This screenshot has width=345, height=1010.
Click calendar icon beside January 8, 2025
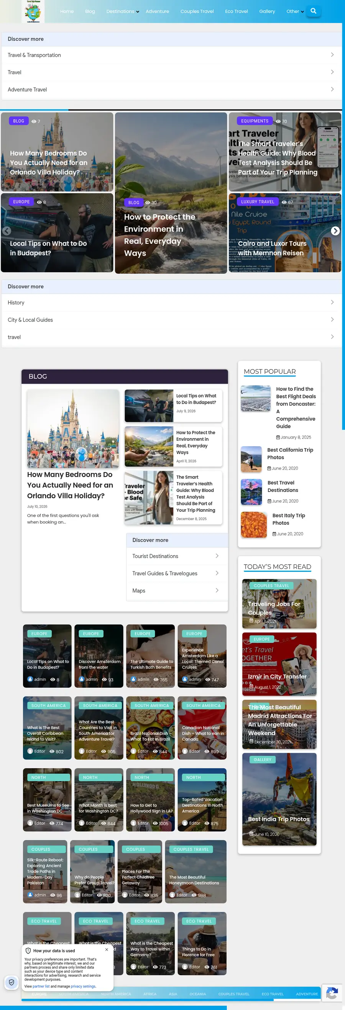(x=278, y=437)
